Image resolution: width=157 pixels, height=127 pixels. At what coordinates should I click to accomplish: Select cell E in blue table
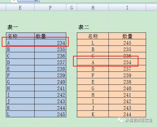pyautogui.click(x=20, y=69)
